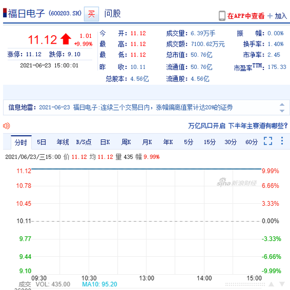Screen dimensions: 290x290
Task: Click the blue price line on the chart
Action: pyautogui.click(x=146, y=169)
